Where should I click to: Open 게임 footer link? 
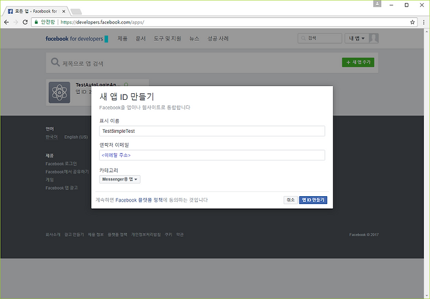[x=50, y=179]
